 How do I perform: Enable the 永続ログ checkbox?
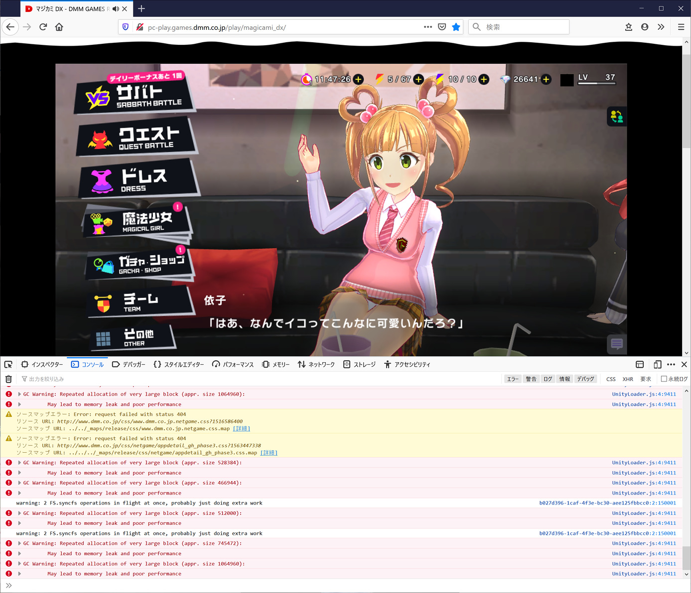[x=664, y=379]
